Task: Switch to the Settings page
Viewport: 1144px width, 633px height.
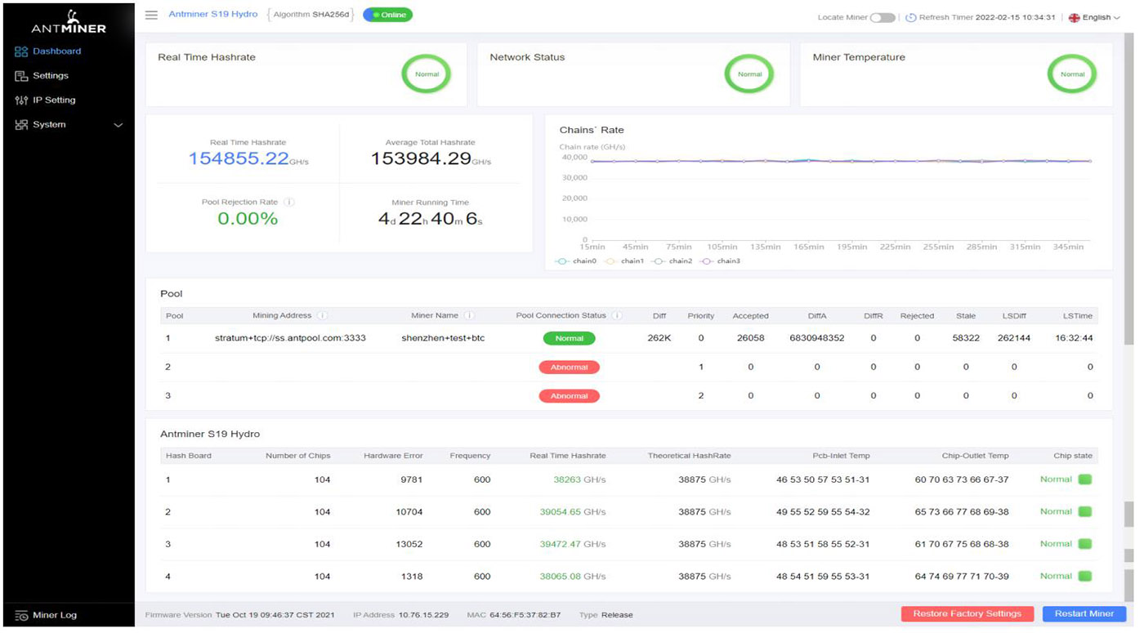Action: click(x=50, y=75)
